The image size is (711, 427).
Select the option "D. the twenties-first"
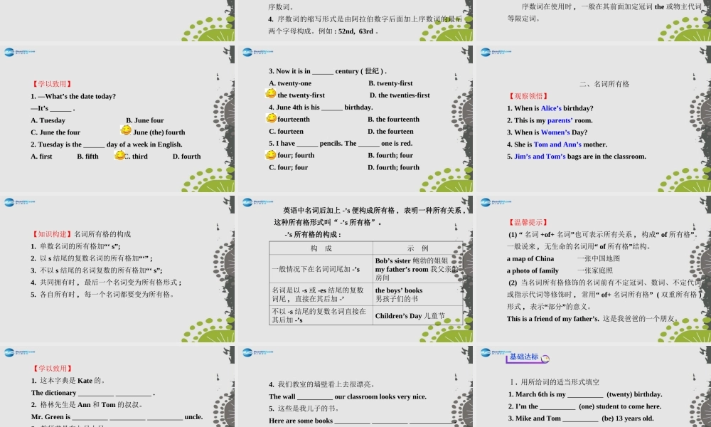click(x=400, y=95)
